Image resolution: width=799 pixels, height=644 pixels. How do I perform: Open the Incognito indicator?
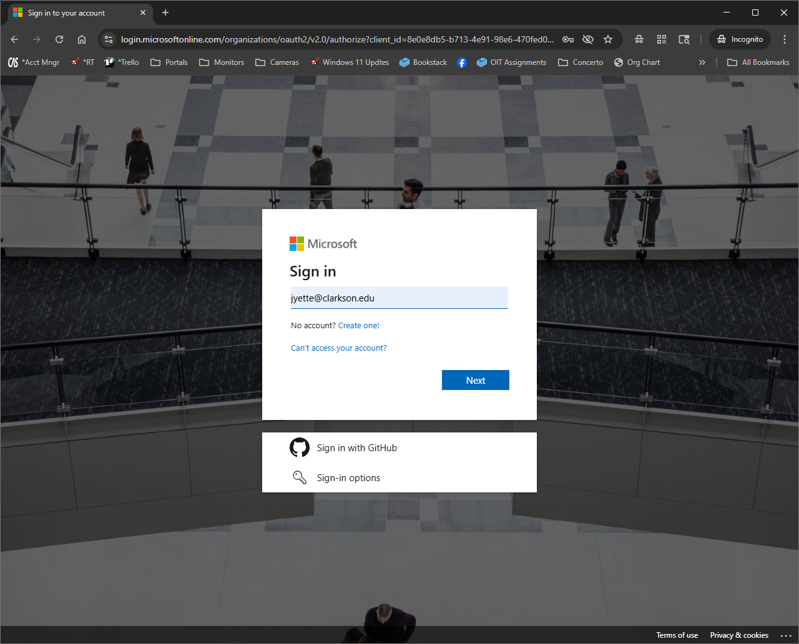coord(740,39)
